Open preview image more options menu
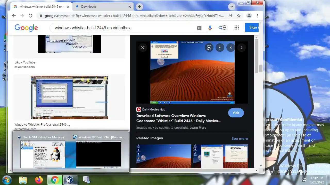This screenshot has height=185, width=330. (220, 48)
